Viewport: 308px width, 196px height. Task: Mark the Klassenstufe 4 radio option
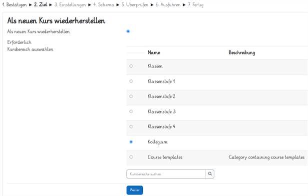coord(131,126)
